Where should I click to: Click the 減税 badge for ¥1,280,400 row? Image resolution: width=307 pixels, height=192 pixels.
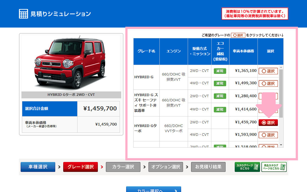pyautogui.click(x=220, y=96)
